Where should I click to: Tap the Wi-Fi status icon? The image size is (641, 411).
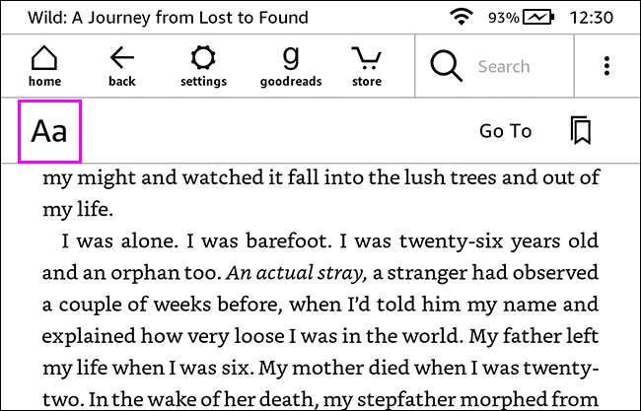point(460,17)
